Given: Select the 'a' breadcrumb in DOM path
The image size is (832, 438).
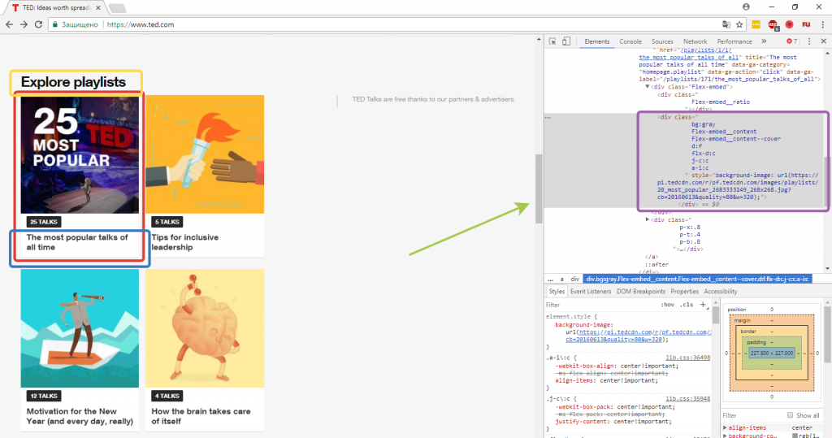Looking at the screenshot, I should (562, 279).
